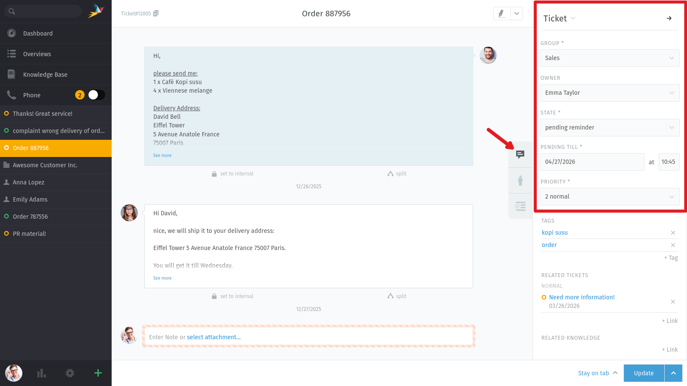Click the order tag
The height and width of the screenshot is (386, 687).
pos(549,245)
